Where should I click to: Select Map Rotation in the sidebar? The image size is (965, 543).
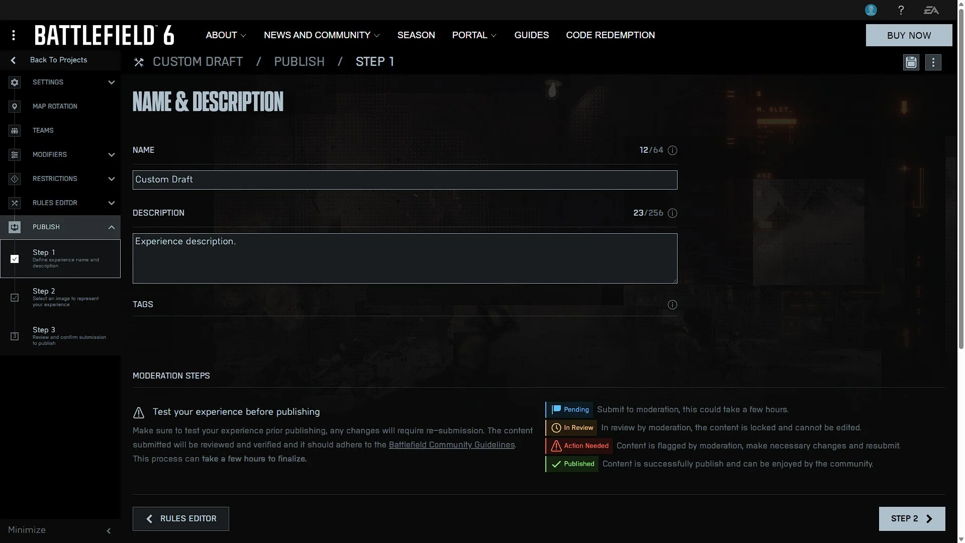point(60,107)
